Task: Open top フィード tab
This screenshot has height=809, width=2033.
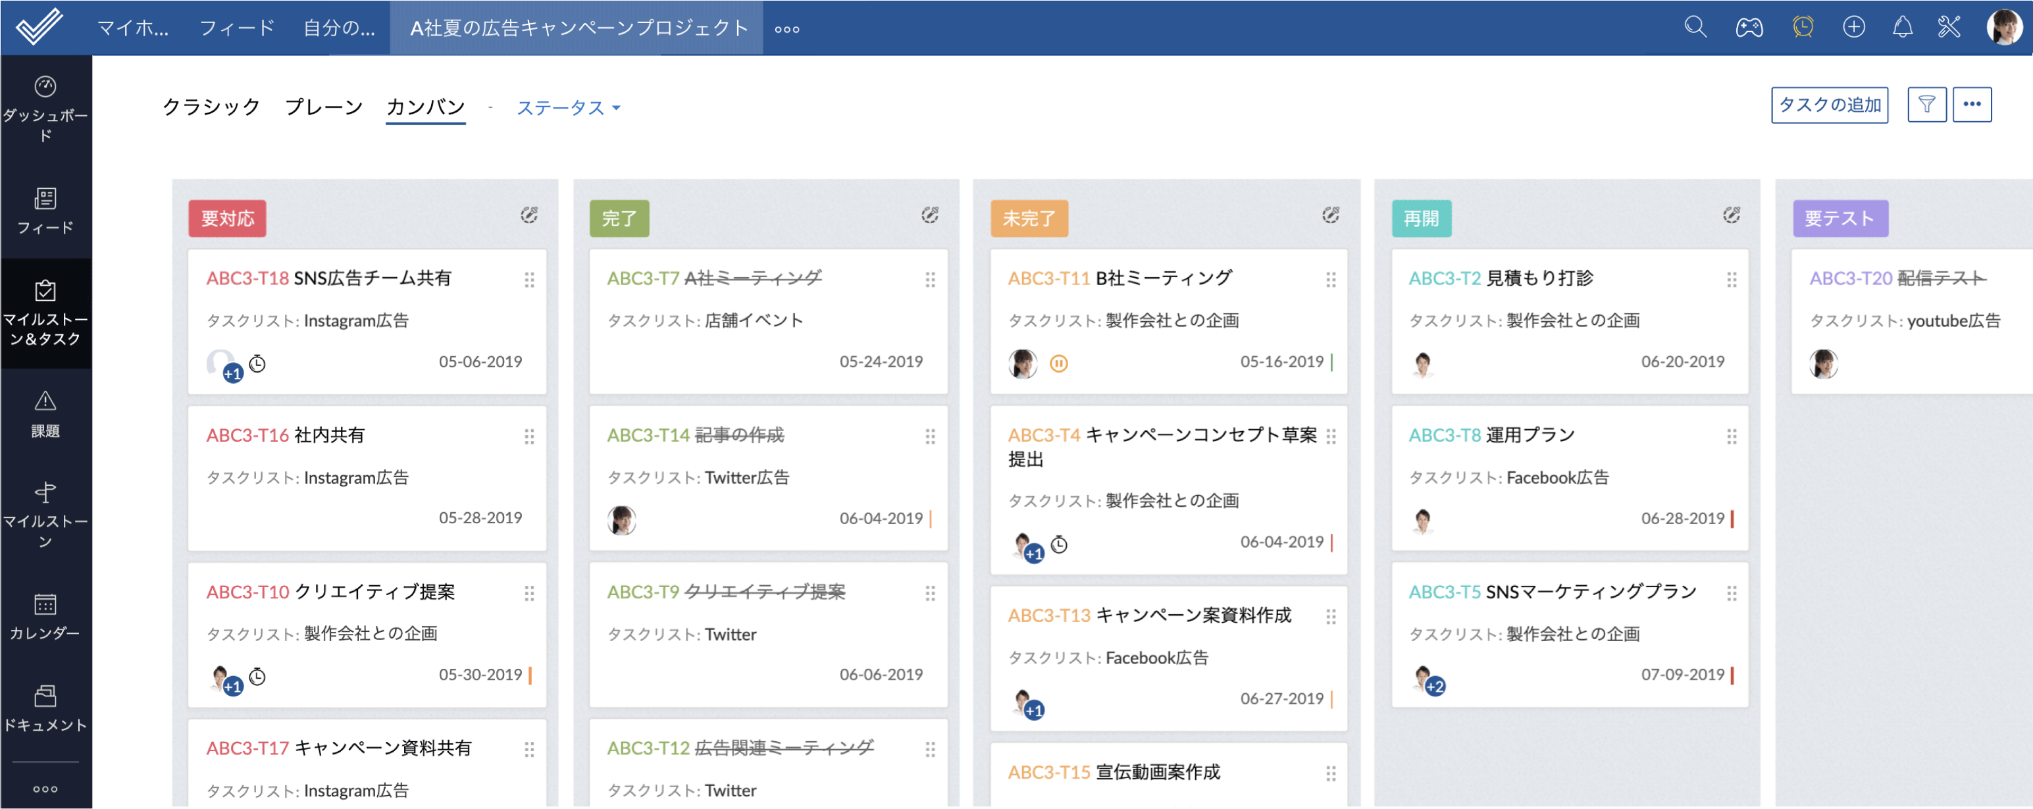Action: click(x=237, y=28)
